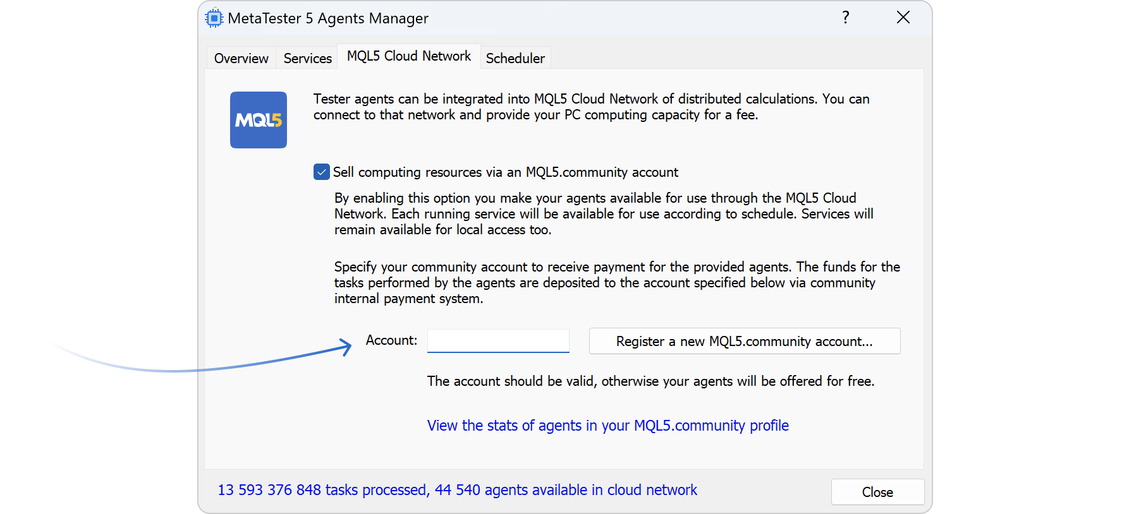The height and width of the screenshot is (514, 1129).
Task: Click the 'Account:' label
Action: (x=391, y=340)
